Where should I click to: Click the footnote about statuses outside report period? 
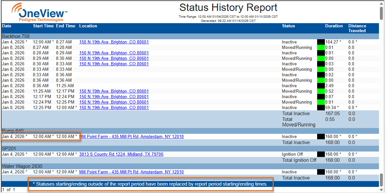(x=150, y=184)
